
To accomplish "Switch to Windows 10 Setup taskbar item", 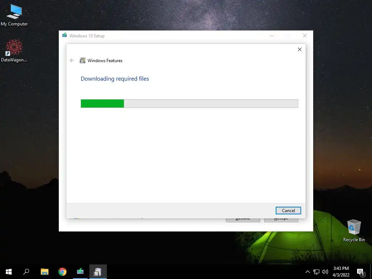I will (80, 272).
